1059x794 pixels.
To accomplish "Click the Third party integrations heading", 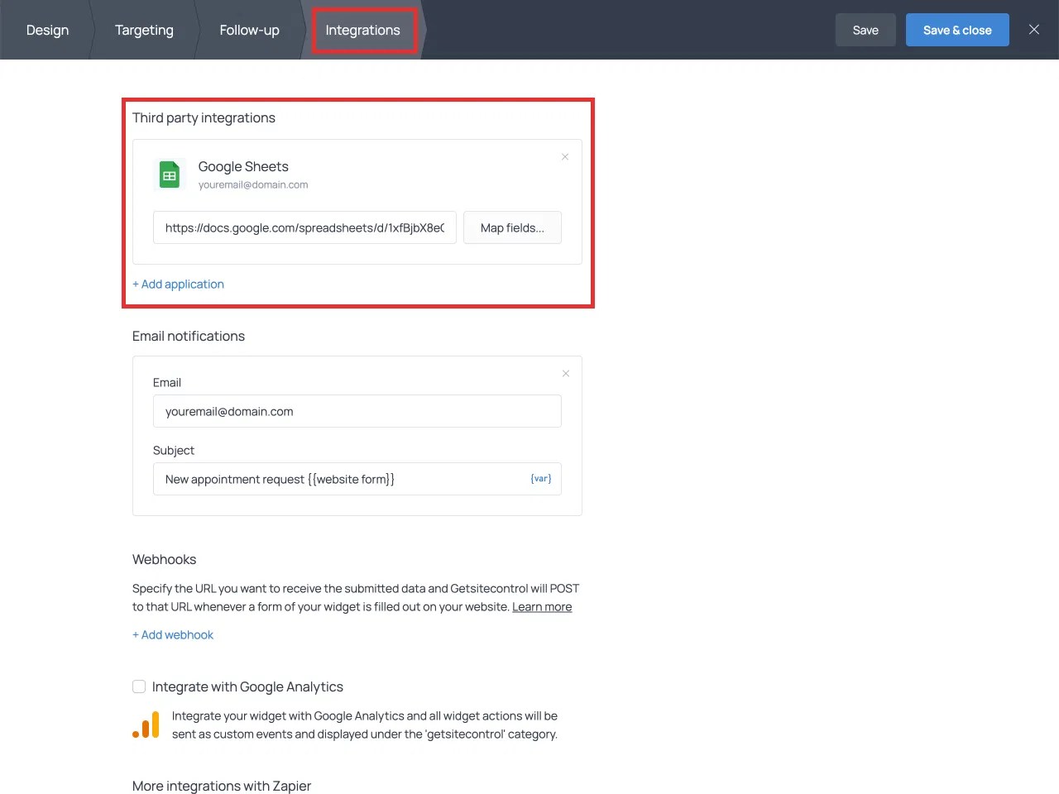I will (204, 117).
